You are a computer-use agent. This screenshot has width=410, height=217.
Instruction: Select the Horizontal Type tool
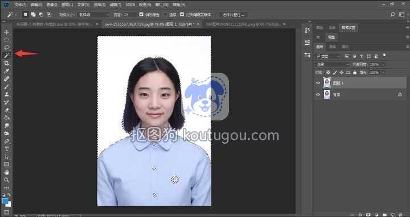6,149
